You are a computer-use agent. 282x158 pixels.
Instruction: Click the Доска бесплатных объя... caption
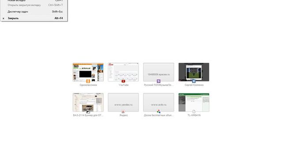159,115
